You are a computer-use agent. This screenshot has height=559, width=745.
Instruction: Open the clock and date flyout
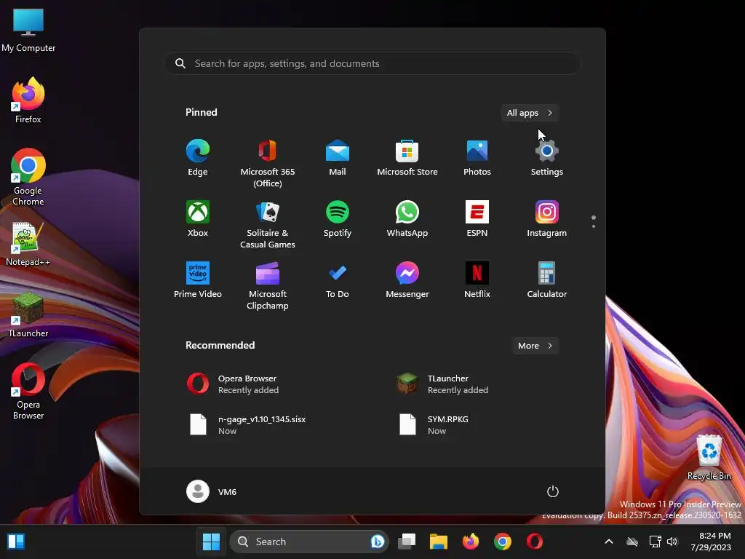(x=711, y=542)
